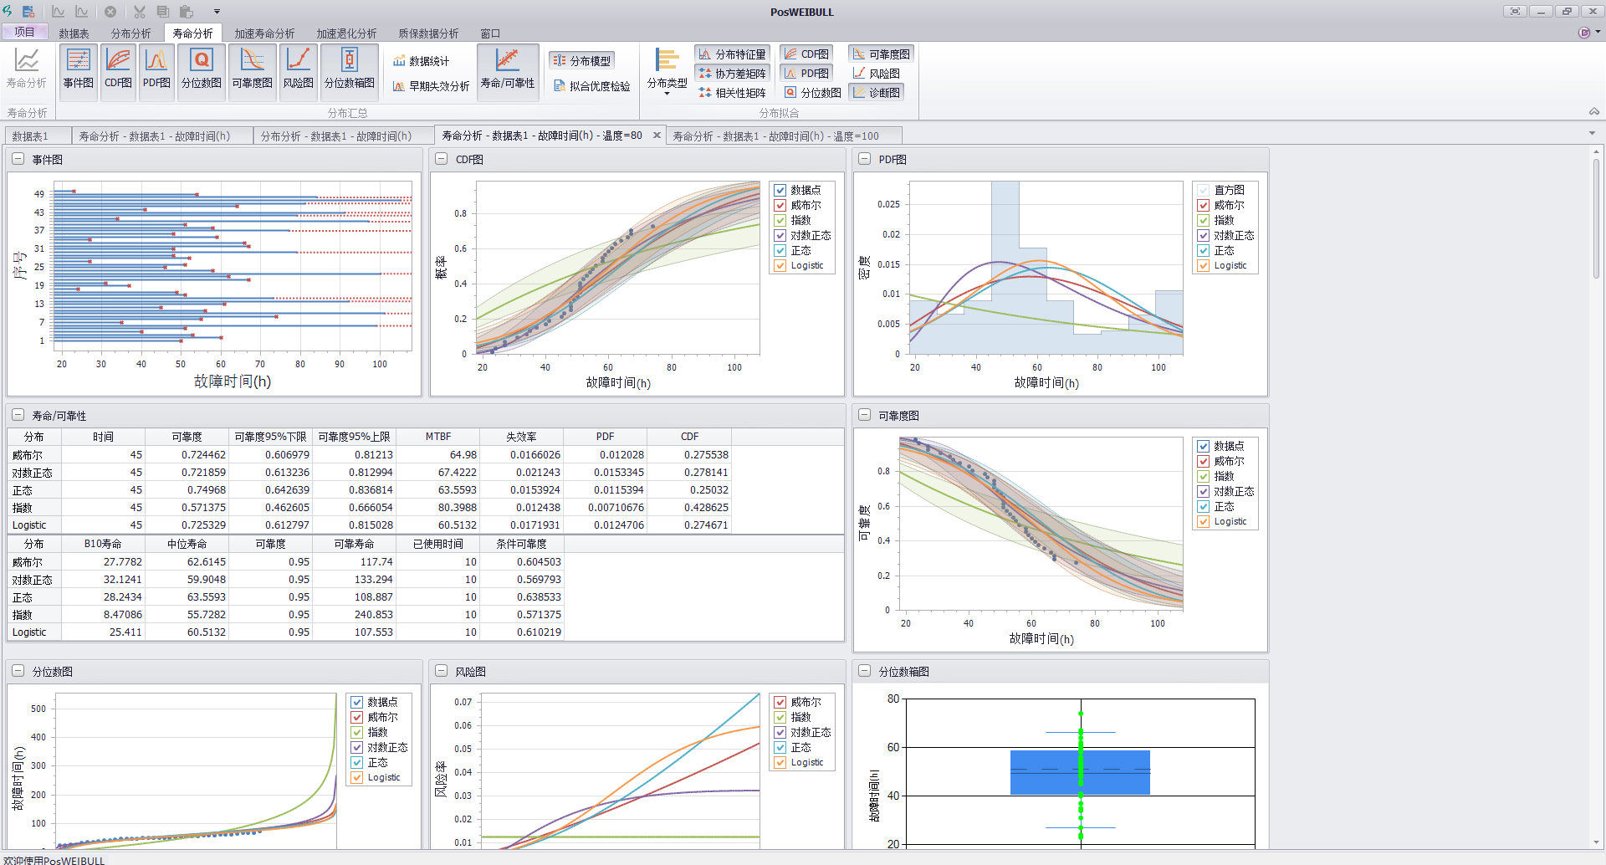Switch to the 数据表 ribbon tab
The height and width of the screenshot is (865, 1606).
(x=74, y=33)
